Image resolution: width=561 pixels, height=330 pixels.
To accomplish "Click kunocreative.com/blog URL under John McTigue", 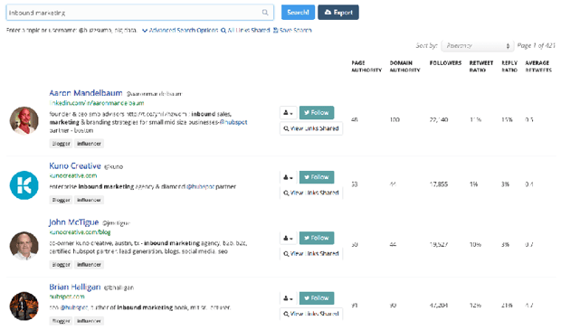I will (x=80, y=232).
